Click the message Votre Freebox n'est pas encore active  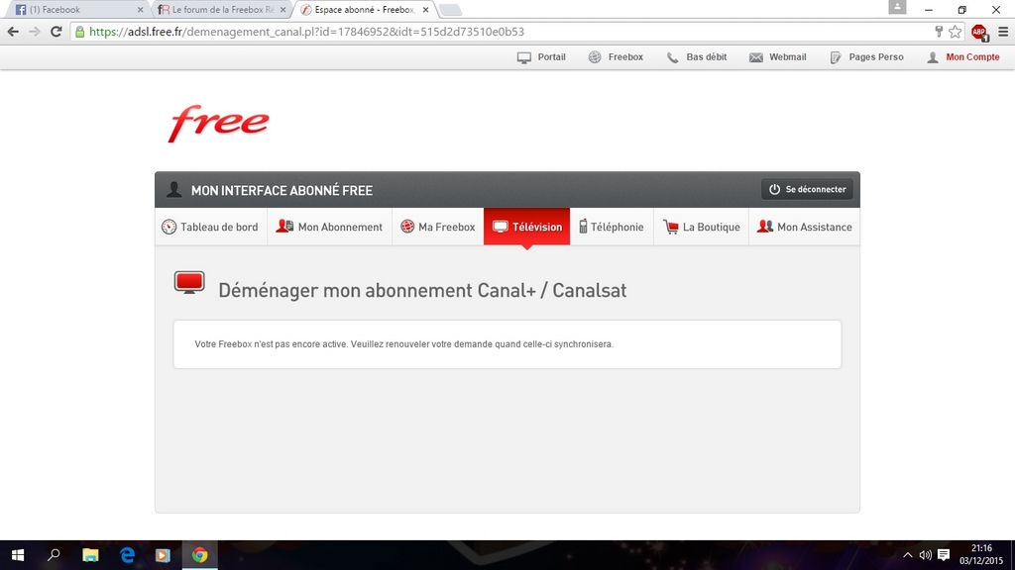[x=404, y=344]
